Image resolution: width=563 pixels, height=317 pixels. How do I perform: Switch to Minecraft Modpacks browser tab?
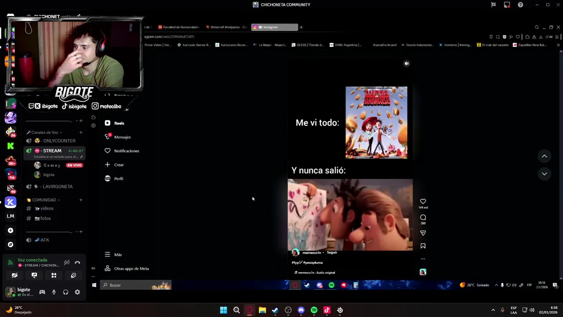click(x=227, y=27)
